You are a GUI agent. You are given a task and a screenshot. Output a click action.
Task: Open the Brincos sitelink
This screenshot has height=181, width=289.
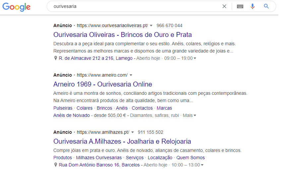tap(104, 108)
